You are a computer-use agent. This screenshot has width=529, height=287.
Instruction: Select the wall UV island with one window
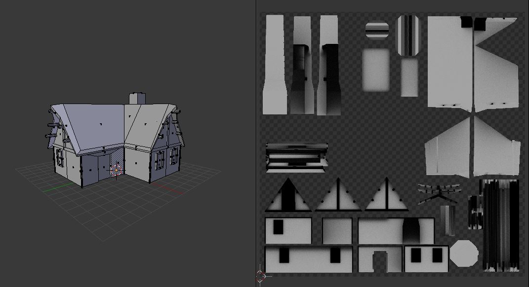click(x=288, y=231)
